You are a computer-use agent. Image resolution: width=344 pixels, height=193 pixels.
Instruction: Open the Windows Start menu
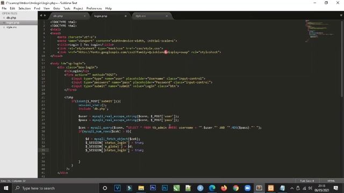6,188
